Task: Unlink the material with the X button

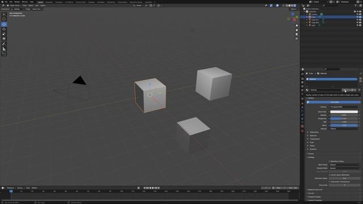Action: coord(355,90)
